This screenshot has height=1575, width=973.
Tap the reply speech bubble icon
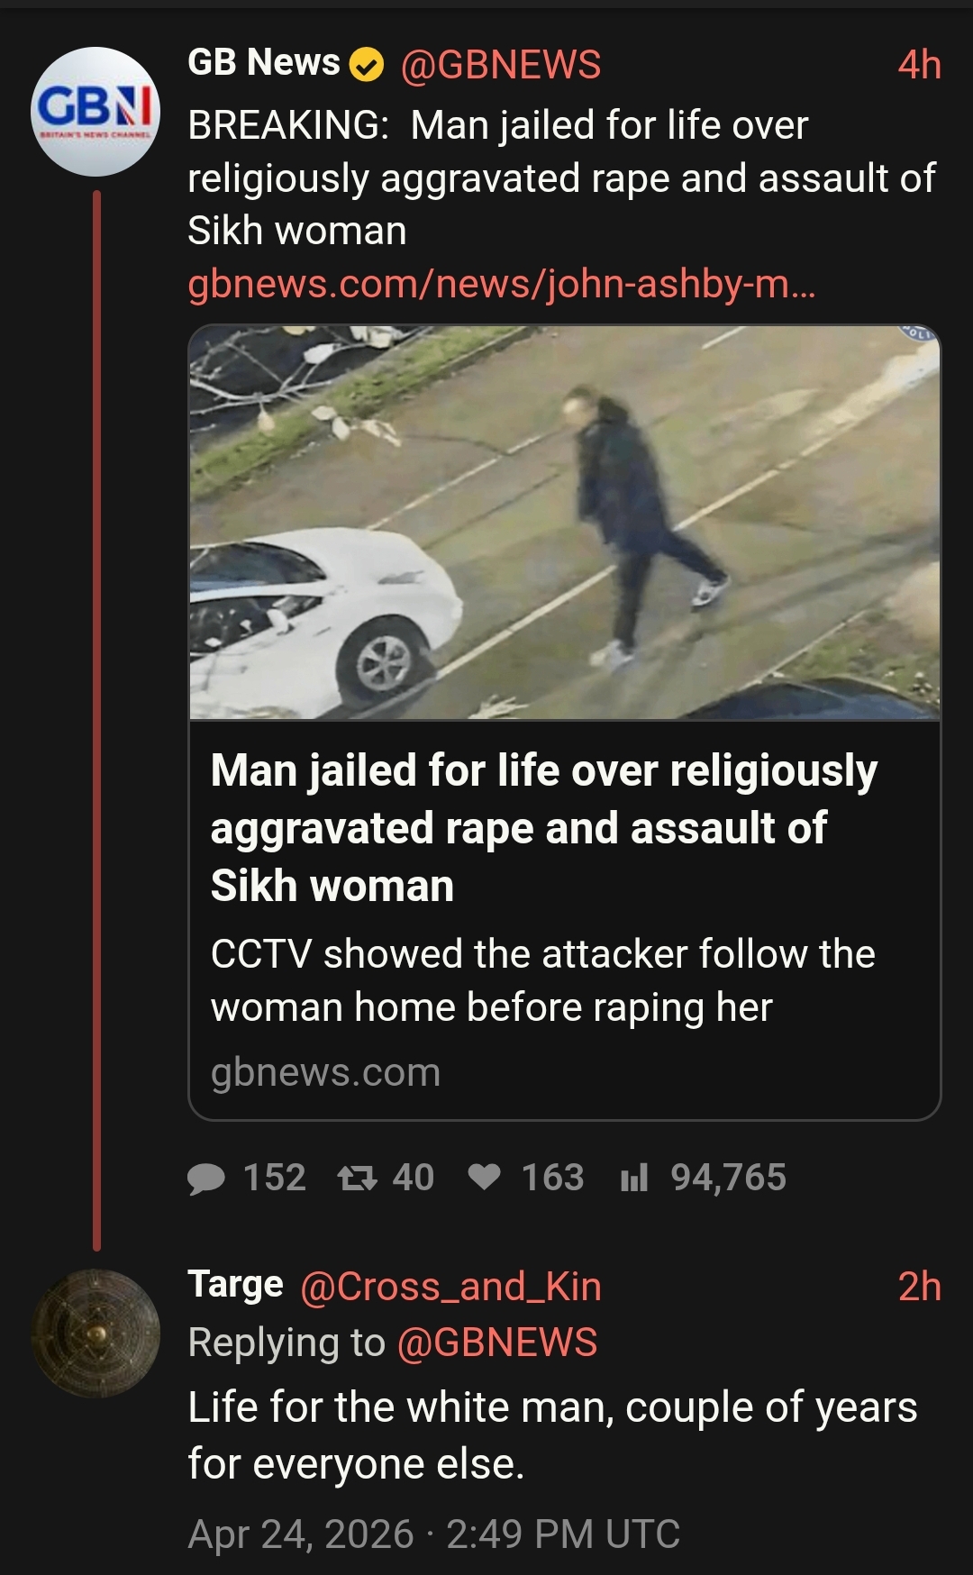pyautogui.click(x=206, y=1178)
